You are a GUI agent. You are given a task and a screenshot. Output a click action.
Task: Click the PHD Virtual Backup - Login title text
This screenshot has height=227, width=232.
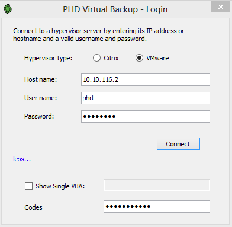[115, 9]
